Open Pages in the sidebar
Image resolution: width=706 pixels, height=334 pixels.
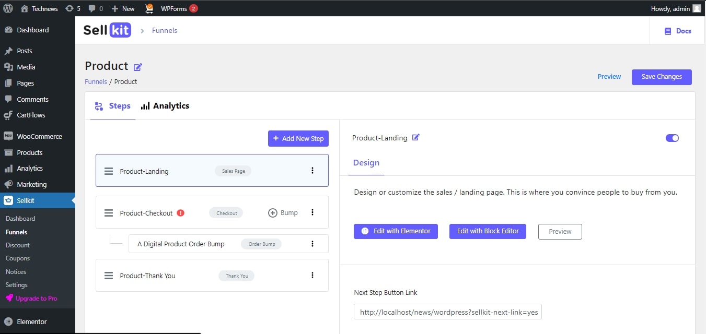(x=38, y=83)
